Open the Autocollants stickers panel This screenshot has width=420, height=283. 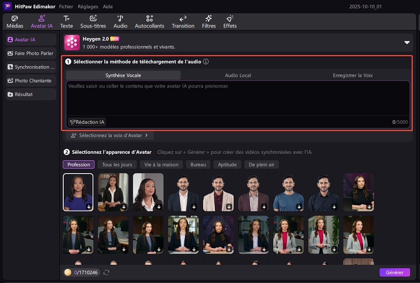[x=149, y=22]
